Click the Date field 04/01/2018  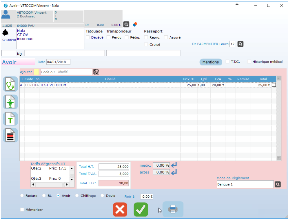click(x=58, y=62)
